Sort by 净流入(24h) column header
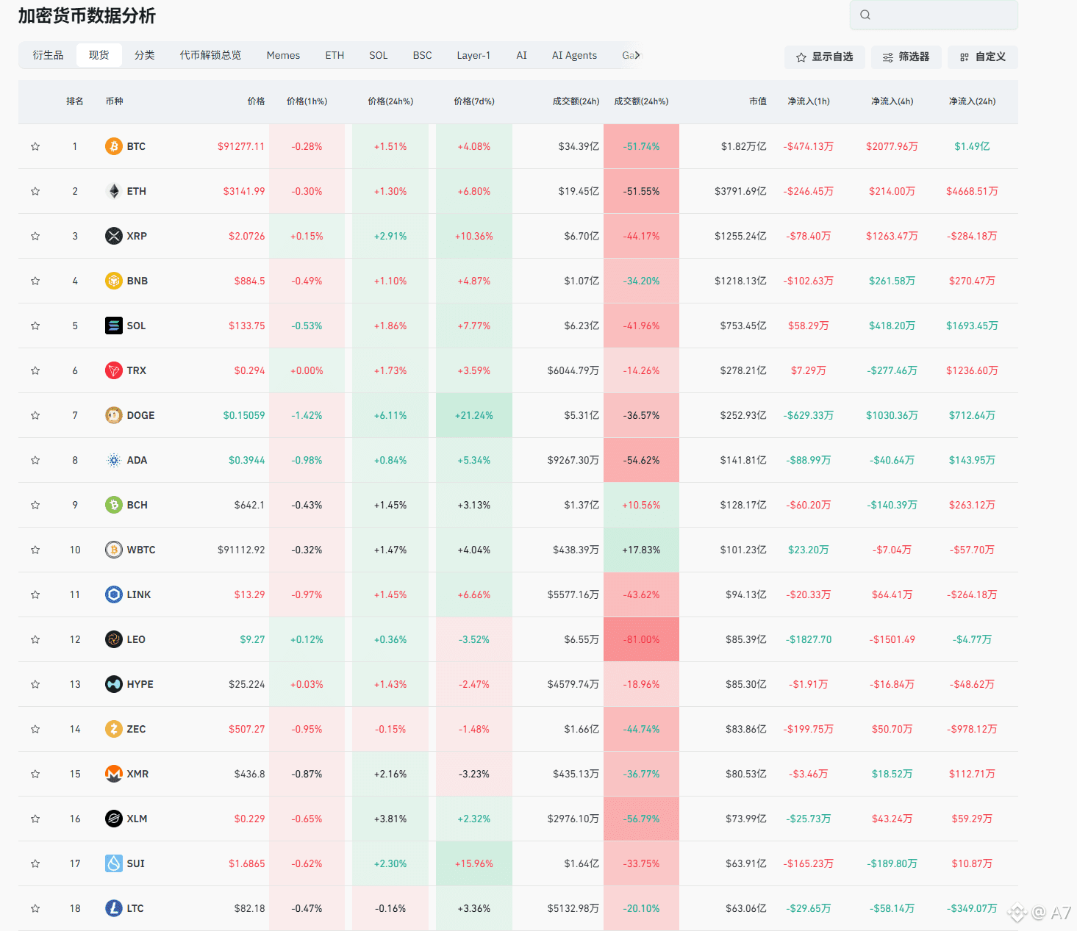Viewport: 1077px width, 931px height. (x=972, y=101)
